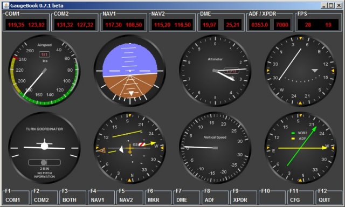The width and height of the screenshot is (345, 207).
Task: Click the red-striped GS flag
Action: click(142, 144)
